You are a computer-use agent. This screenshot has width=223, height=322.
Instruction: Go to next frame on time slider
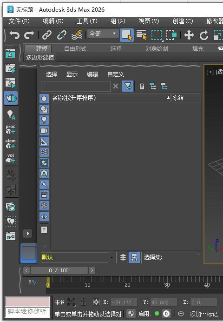click(92, 270)
